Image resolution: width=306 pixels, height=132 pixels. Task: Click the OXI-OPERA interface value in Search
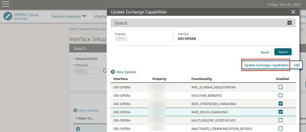pos(187,38)
